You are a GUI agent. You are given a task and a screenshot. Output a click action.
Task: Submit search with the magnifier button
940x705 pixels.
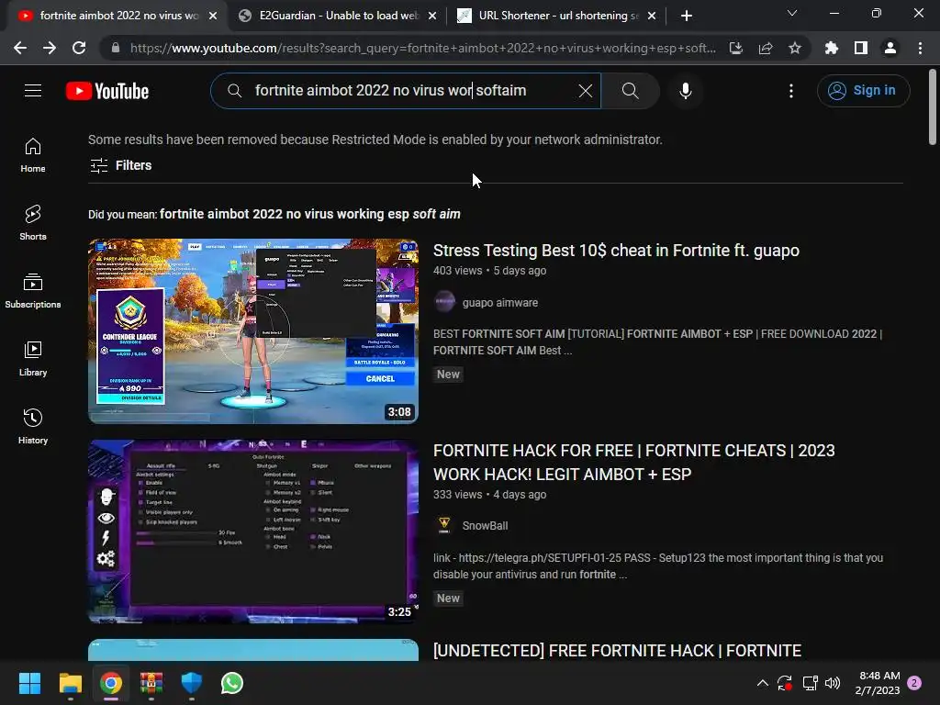pyautogui.click(x=630, y=91)
